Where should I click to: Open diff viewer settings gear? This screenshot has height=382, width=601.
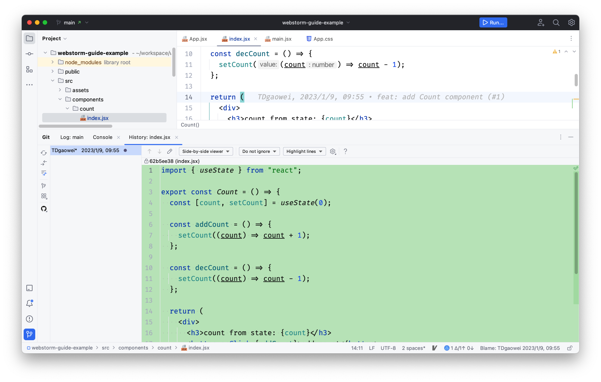point(333,151)
